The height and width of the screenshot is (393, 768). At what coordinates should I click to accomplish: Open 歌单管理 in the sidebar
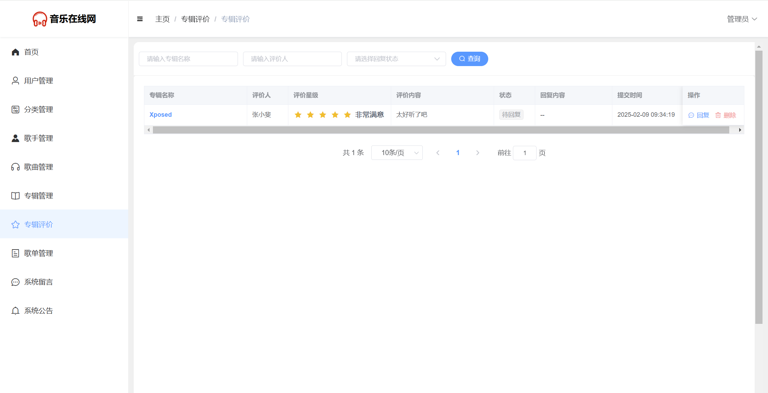38,253
